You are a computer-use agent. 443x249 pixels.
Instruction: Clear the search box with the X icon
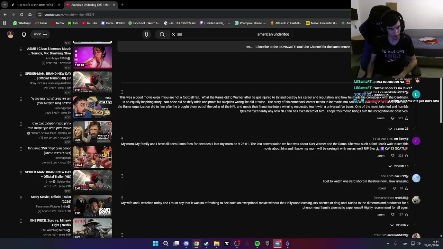[173, 34]
